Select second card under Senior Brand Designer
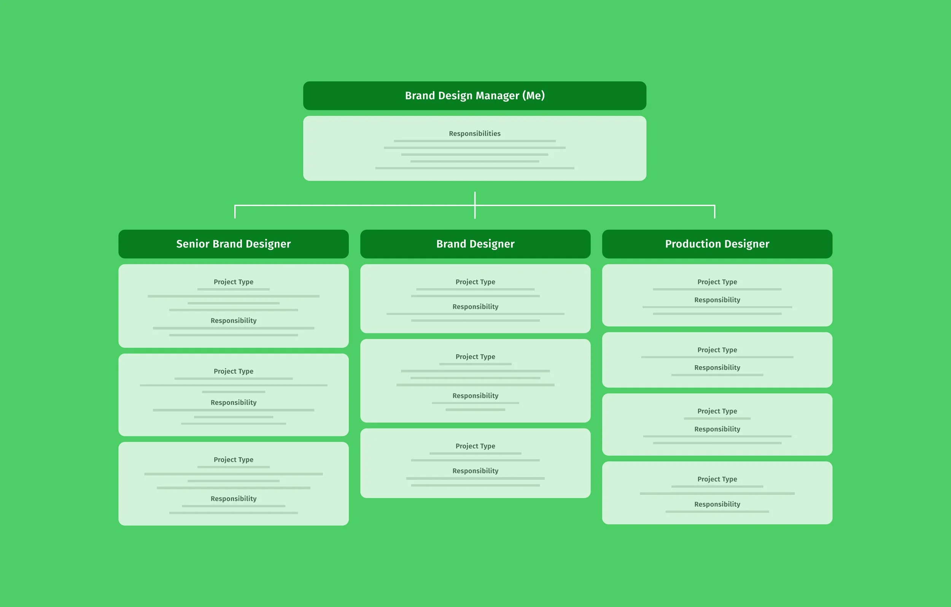The width and height of the screenshot is (951, 607). click(x=234, y=395)
